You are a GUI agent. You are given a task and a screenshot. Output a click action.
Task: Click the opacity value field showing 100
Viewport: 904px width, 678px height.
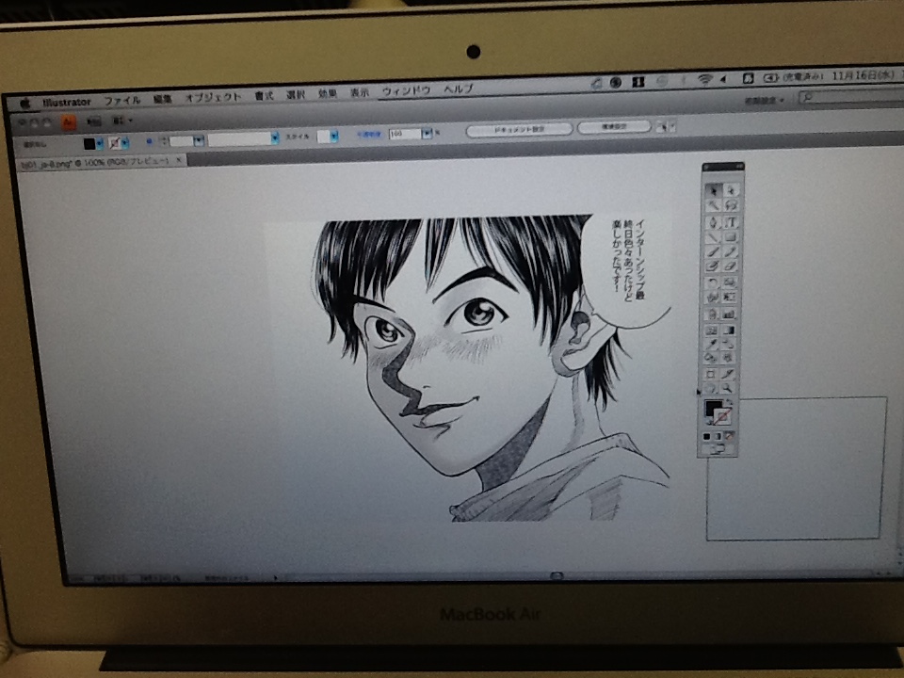405,134
